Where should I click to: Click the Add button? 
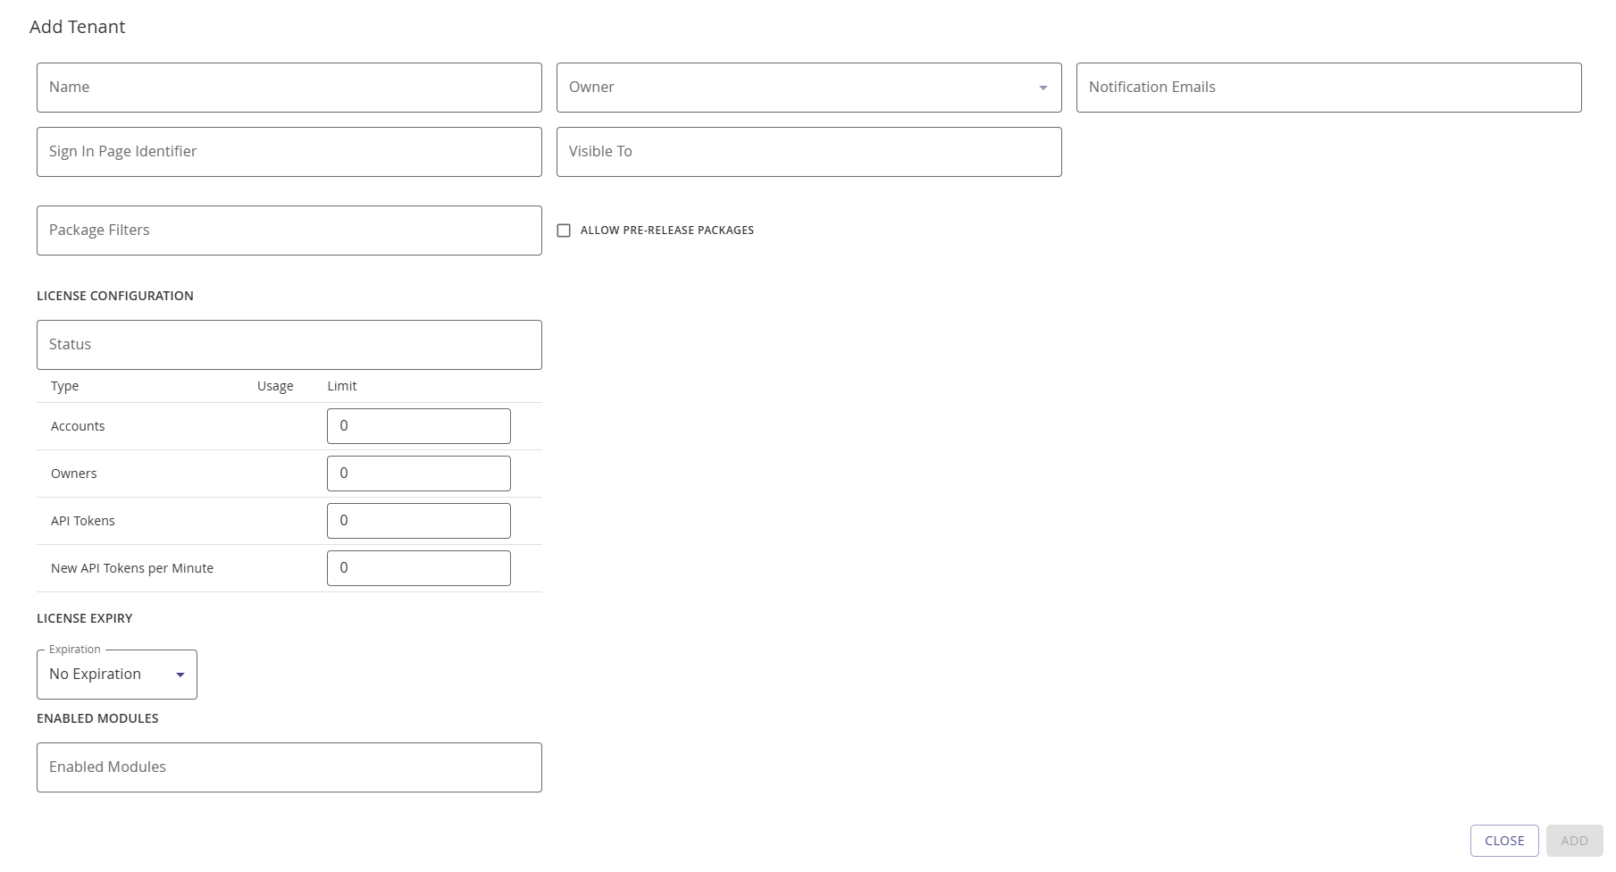[1574, 840]
